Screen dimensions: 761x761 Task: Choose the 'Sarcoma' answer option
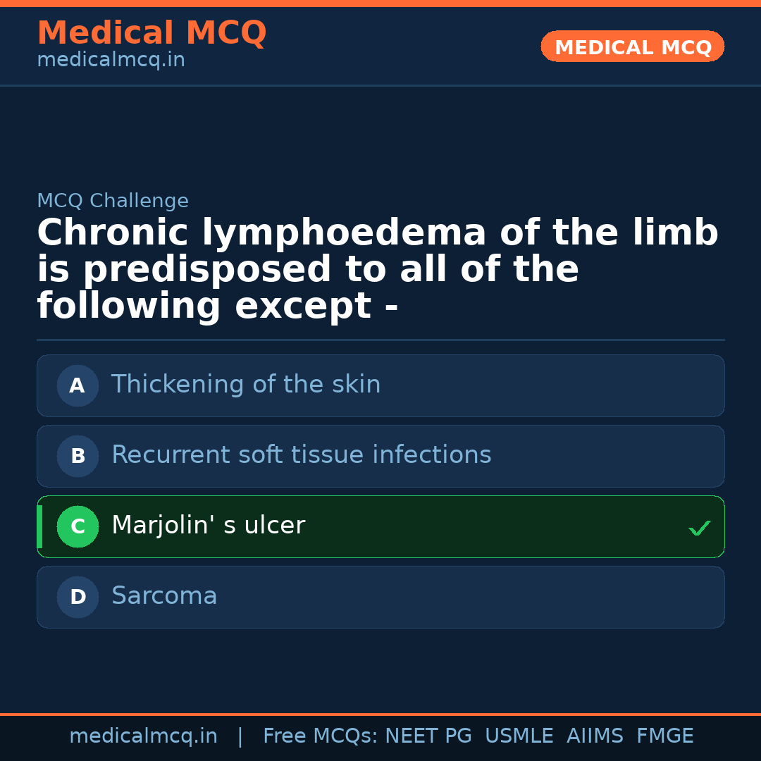click(164, 596)
